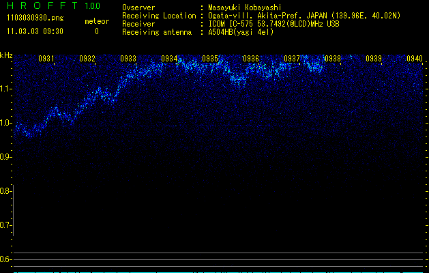
Task: Click the 0932 time marker
Action: (87, 58)
